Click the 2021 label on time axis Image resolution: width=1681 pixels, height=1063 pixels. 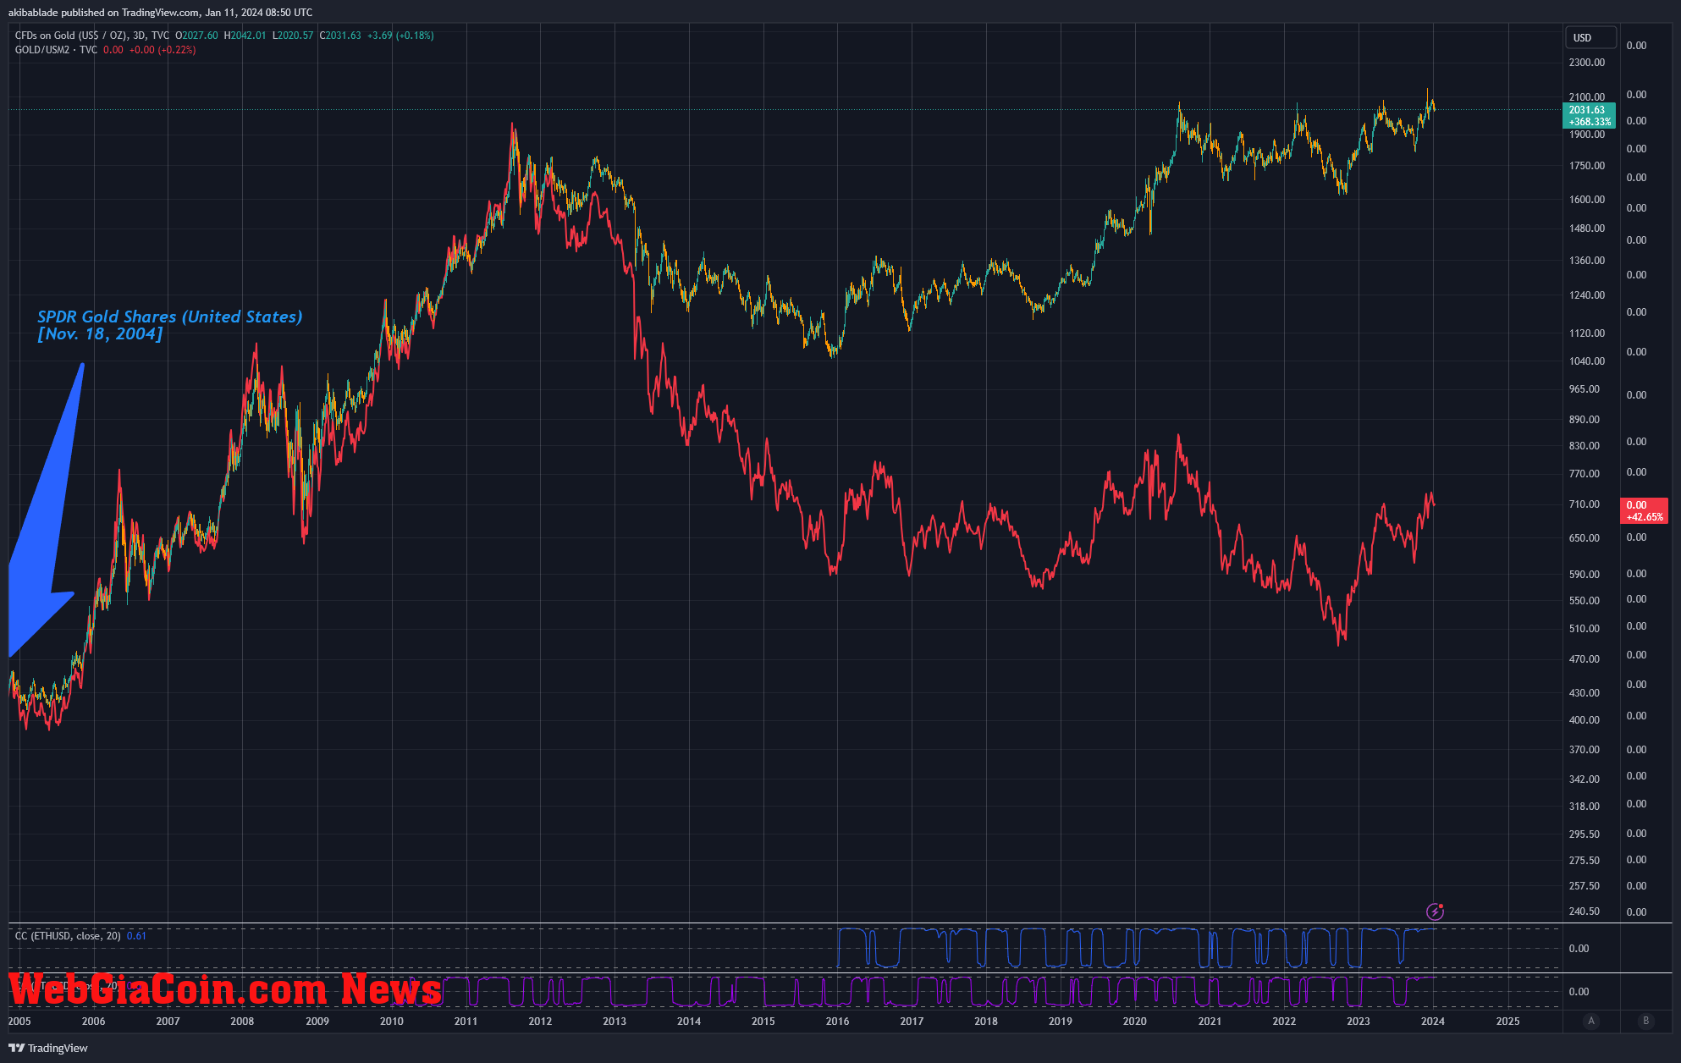pos(1210,1021)
